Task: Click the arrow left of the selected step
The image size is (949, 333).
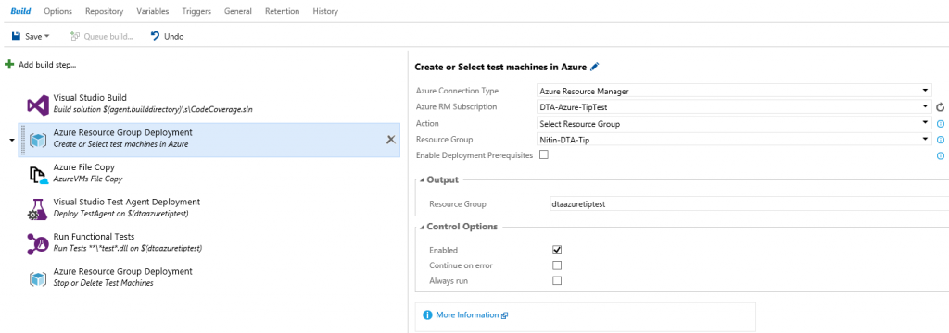Action: pos(12,141)
